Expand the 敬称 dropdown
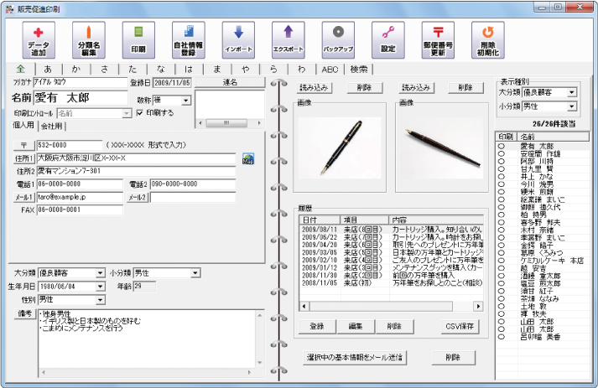The width and height of the screenshot is (598, 388). [x=185, y=100]
